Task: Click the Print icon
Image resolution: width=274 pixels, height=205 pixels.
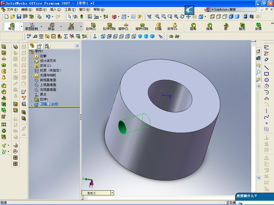Action: point(39,17)
